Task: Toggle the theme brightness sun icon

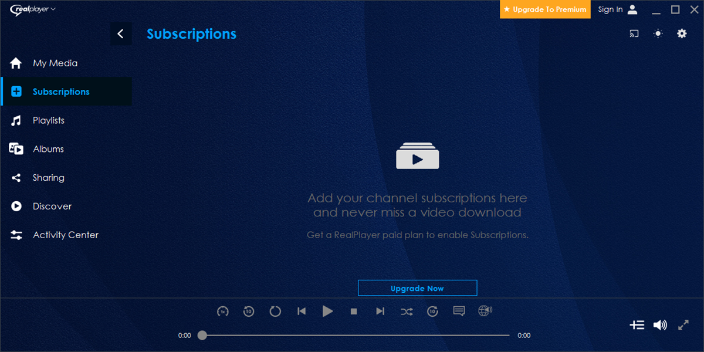Action: click(658, 33)
